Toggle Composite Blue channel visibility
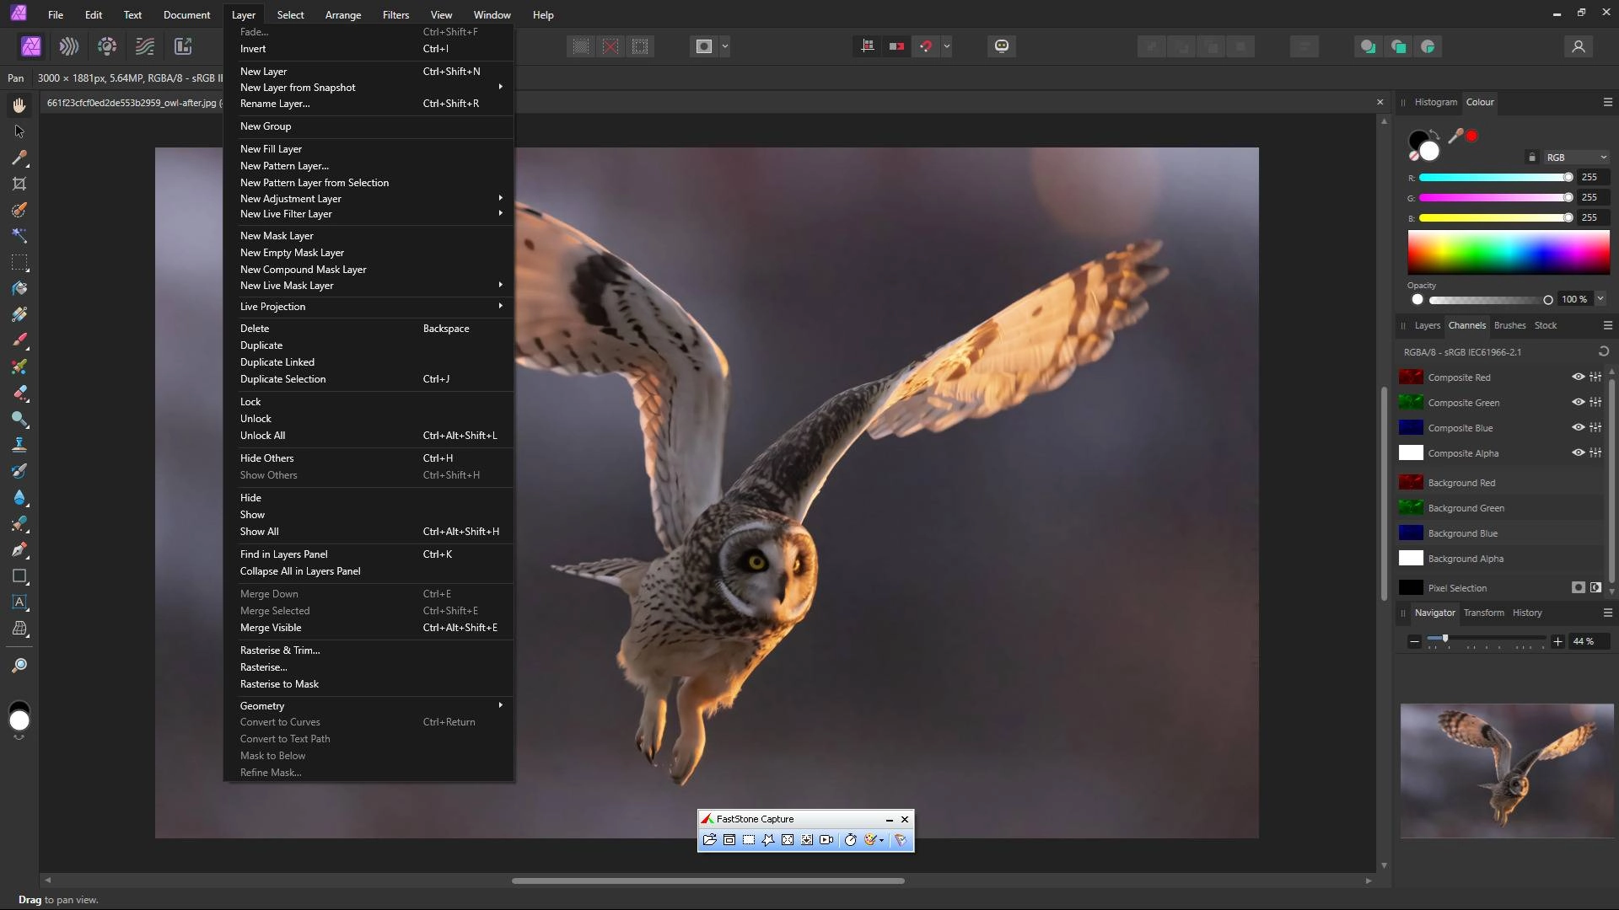The image size is (1619, 910). tap(1578, 427)
